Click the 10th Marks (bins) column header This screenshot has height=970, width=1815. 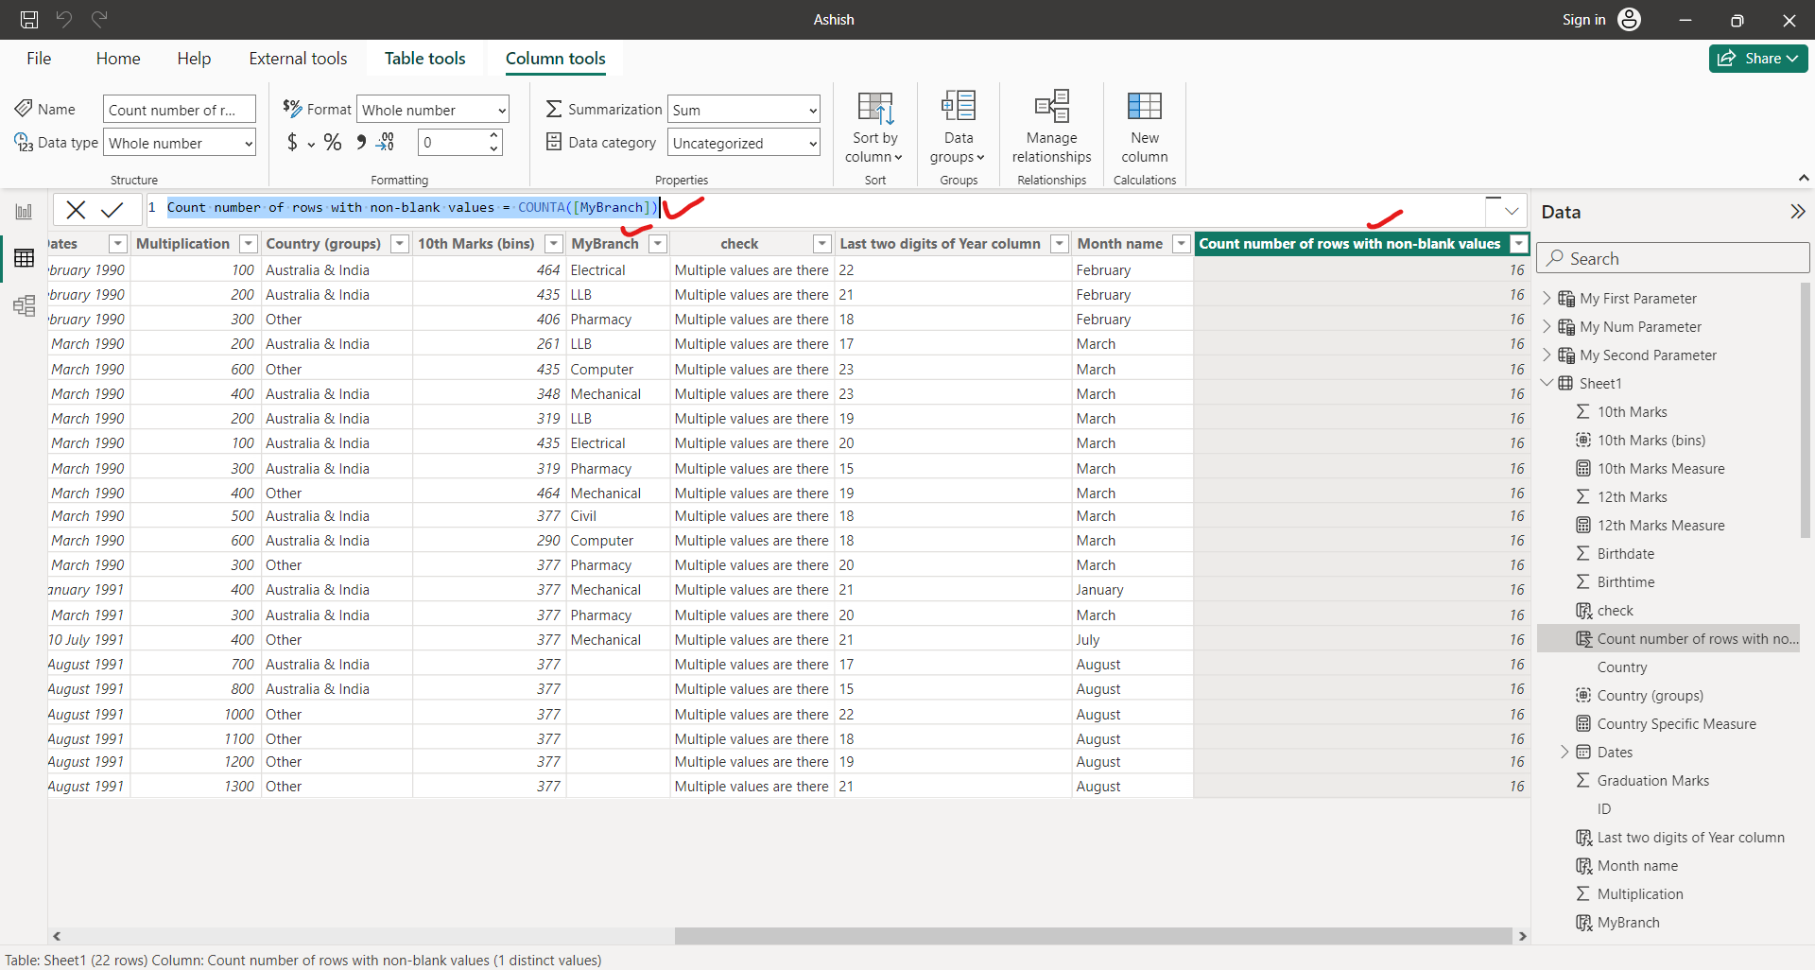476,244
